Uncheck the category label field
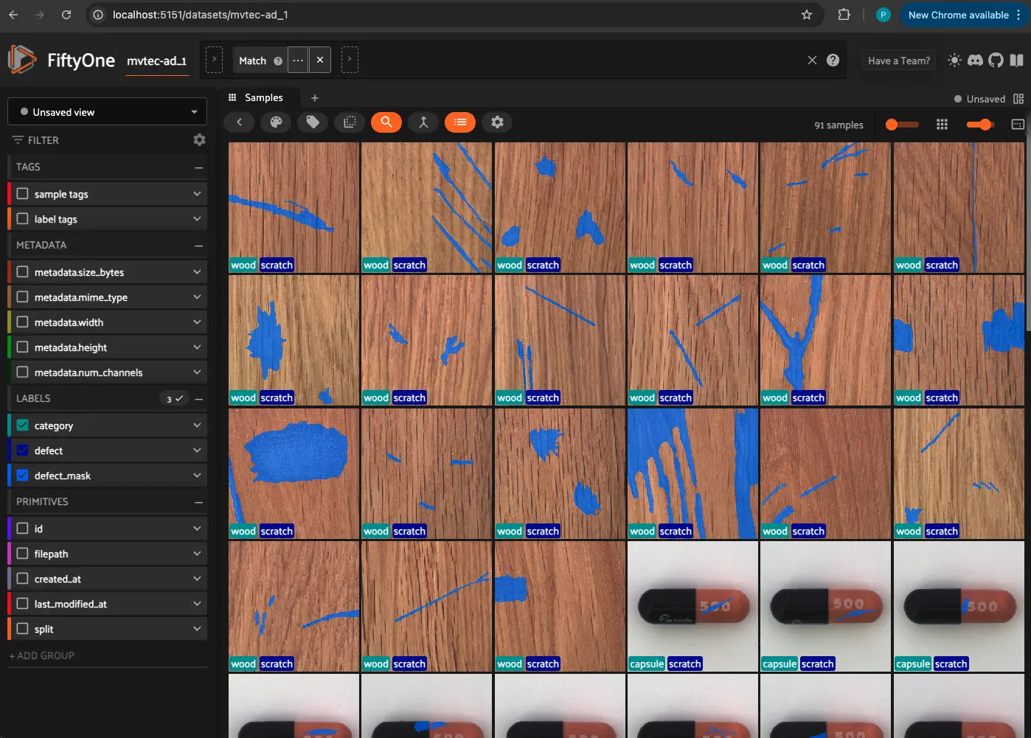The image size is (1031, 738). point(23,425)
